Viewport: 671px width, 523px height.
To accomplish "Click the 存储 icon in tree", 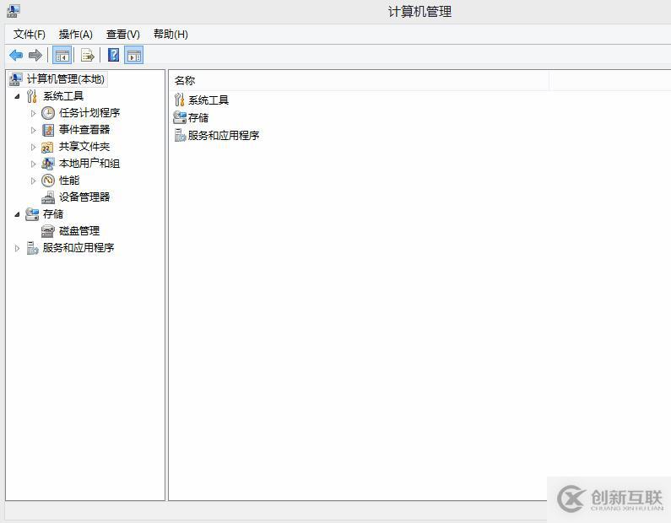I will tap(32, 213).
